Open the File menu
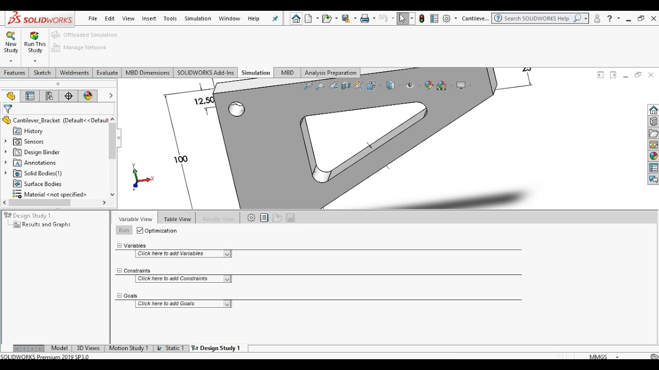This screenshot has height=370, width=659. [93, 18]
